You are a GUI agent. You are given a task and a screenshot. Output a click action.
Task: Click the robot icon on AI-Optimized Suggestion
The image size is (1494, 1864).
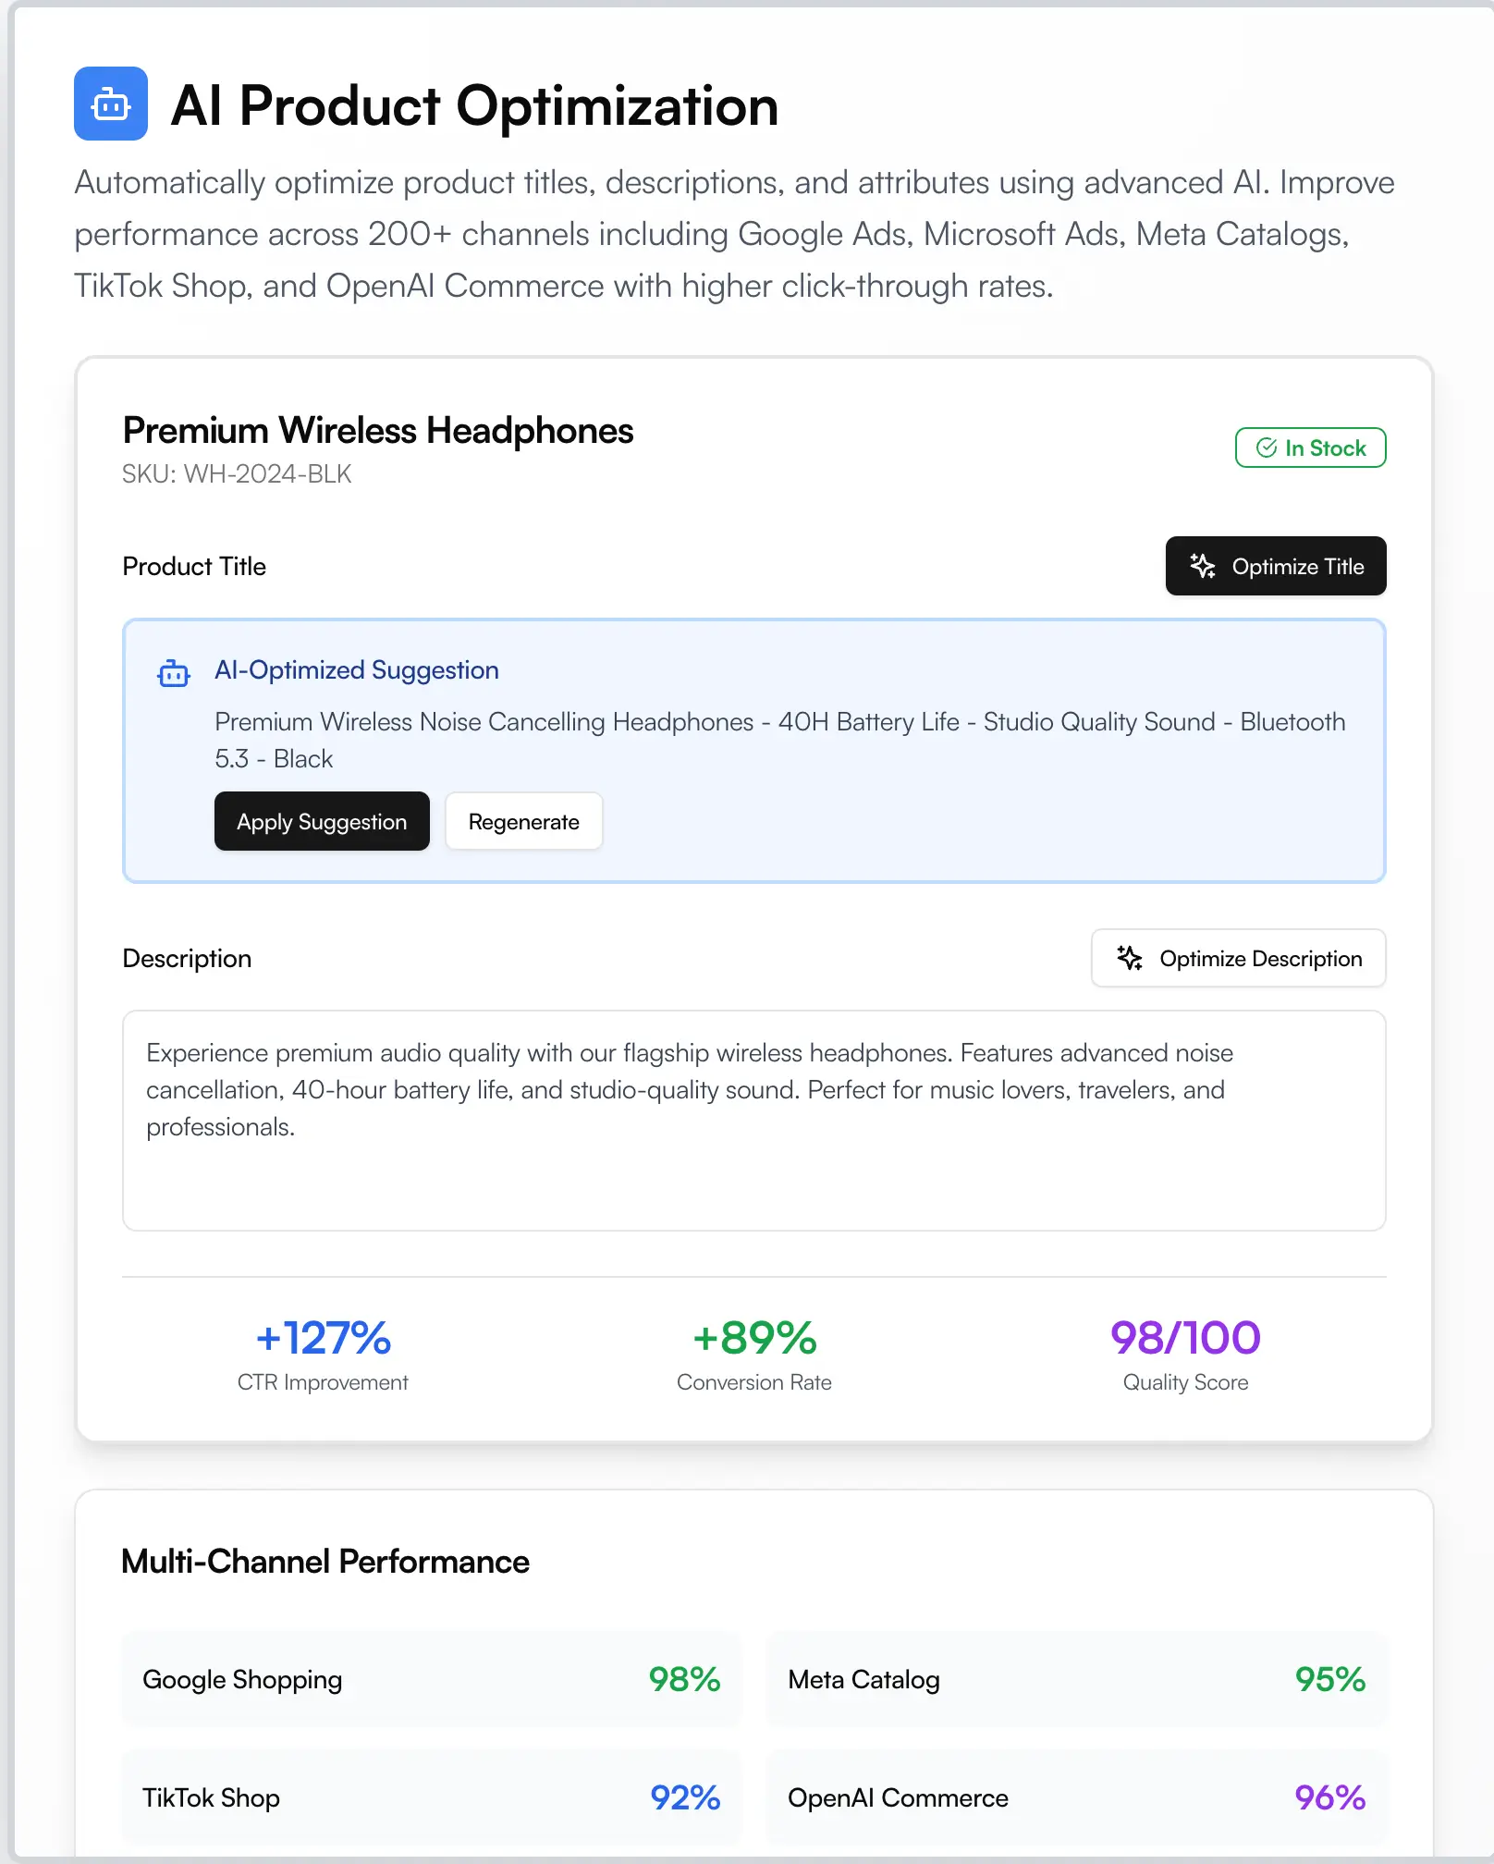[x=172, y=674]
